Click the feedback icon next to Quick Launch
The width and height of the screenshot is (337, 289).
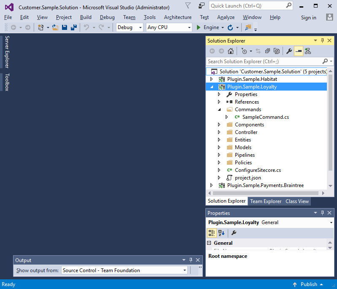[201, 5]
